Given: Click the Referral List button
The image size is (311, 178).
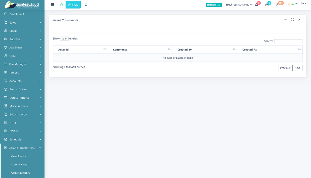Looking at the screenshot, I should point(214,5).
